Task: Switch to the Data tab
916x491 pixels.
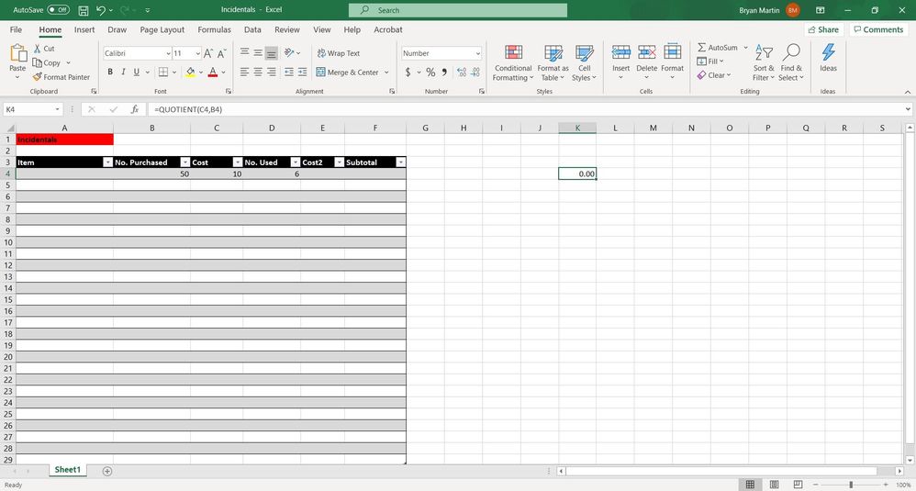Action: click(252, 29)
